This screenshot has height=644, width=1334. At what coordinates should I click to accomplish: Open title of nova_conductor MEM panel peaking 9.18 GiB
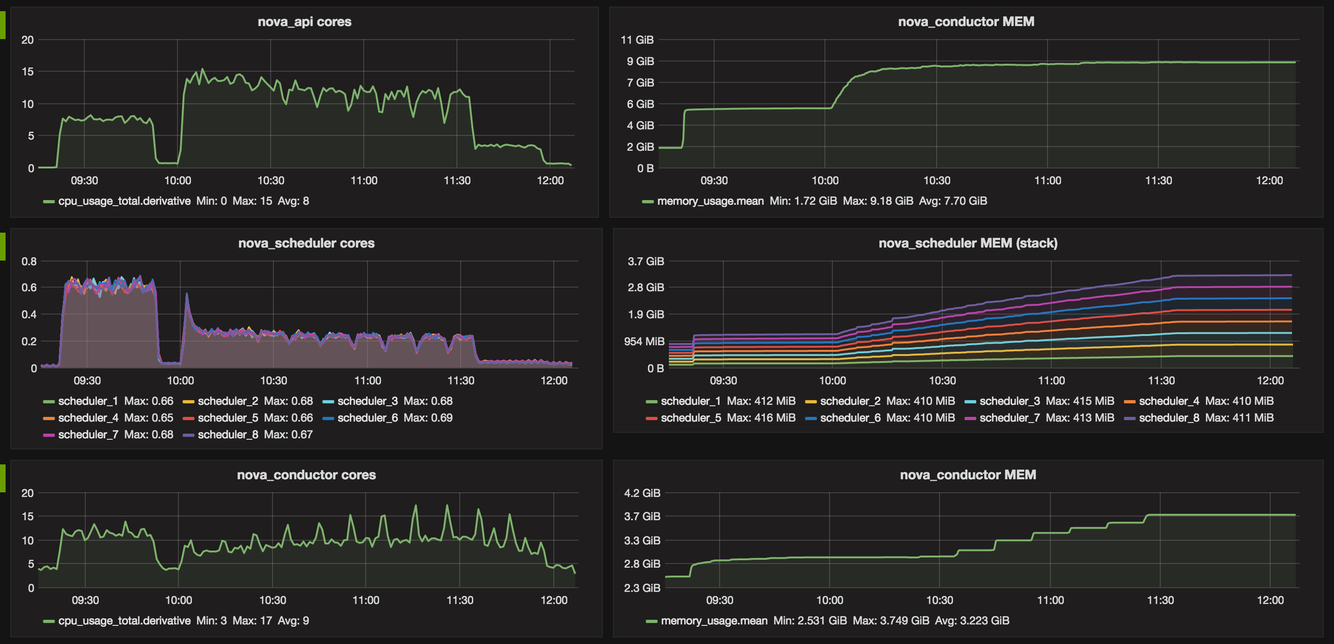(x=966, y=22)
